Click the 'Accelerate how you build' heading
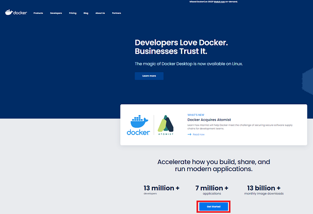The height and width of the screenshot is (214, 313). (x=213, y=165)
